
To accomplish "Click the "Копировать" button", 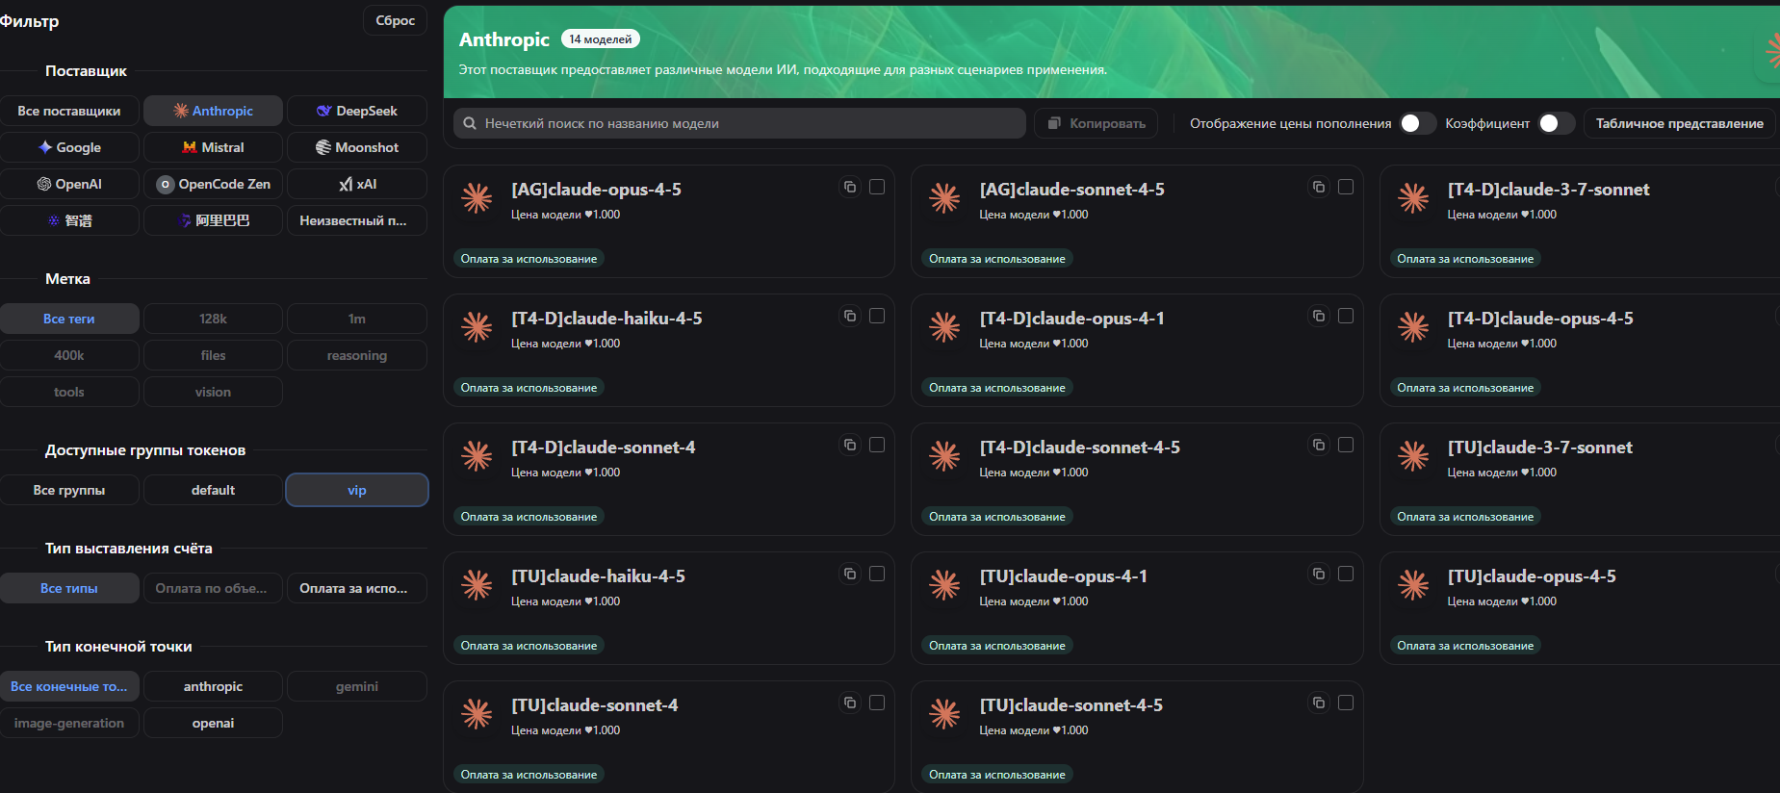I will 1096,123.
